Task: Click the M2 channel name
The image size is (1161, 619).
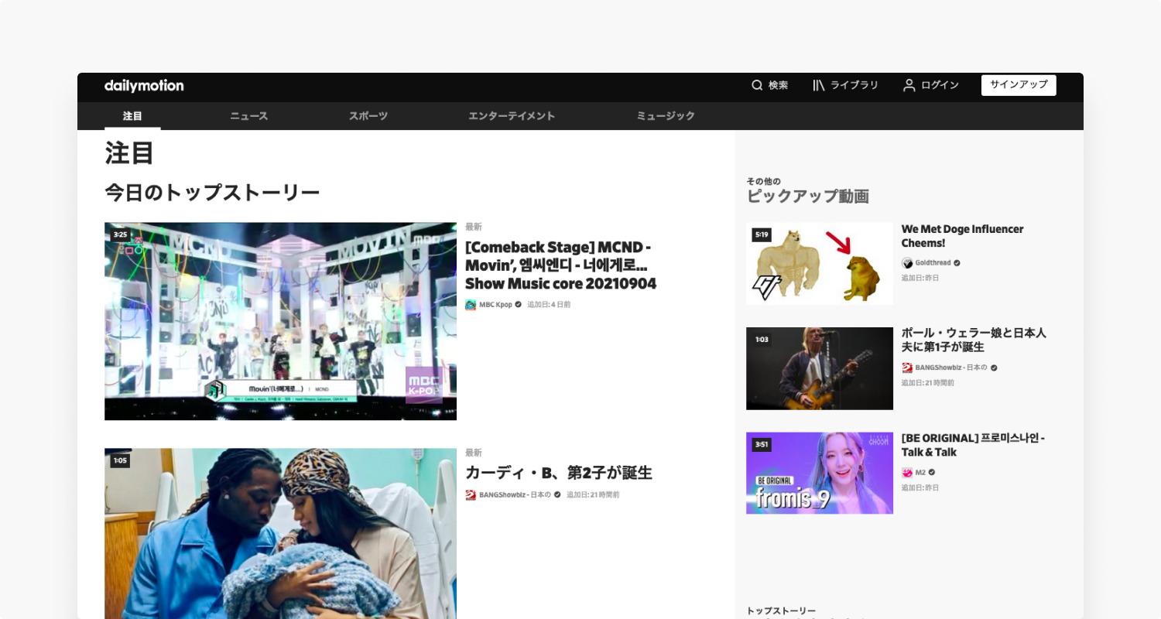Action: [920, 473]
